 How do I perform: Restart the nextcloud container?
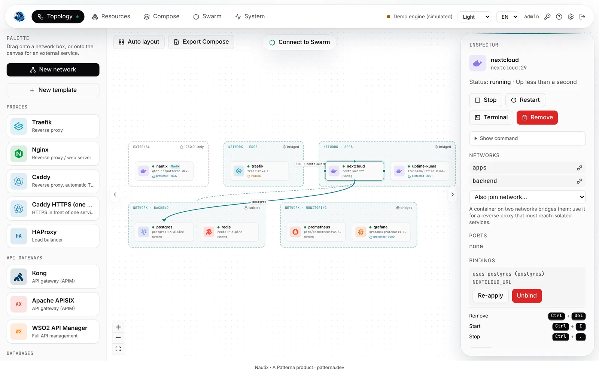point(525,100)
